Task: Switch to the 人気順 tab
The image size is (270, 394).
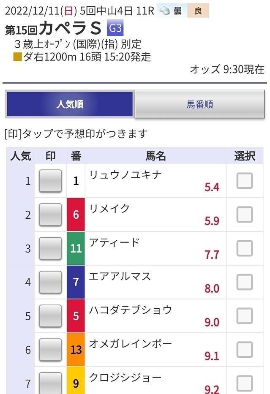Action: click(70, 104)
